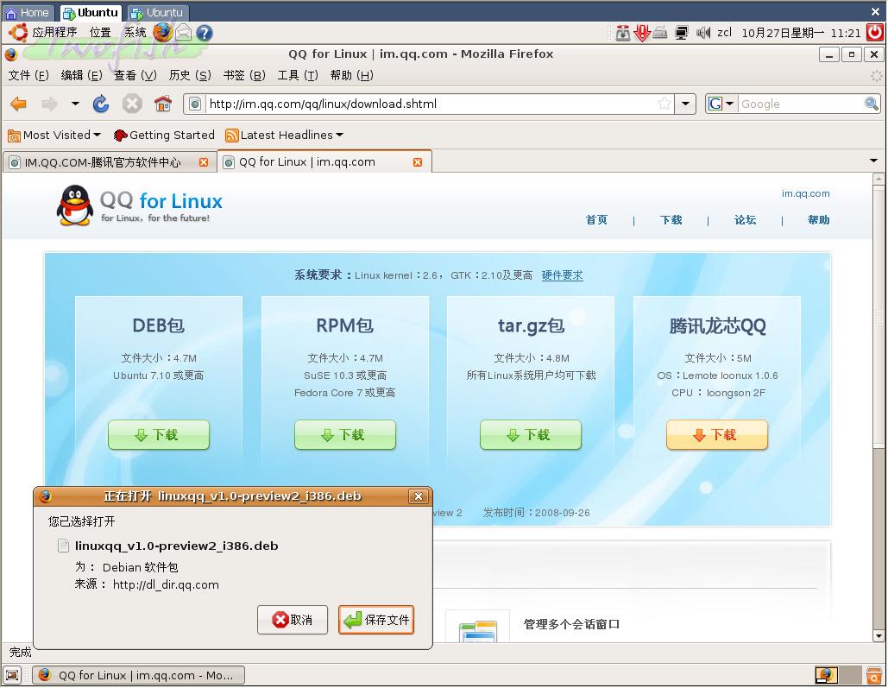The width and height of the screenshot is (888, 688).
Task: Click the search magnifier icon
Action: pyautogui.click(x=872, y=104)
